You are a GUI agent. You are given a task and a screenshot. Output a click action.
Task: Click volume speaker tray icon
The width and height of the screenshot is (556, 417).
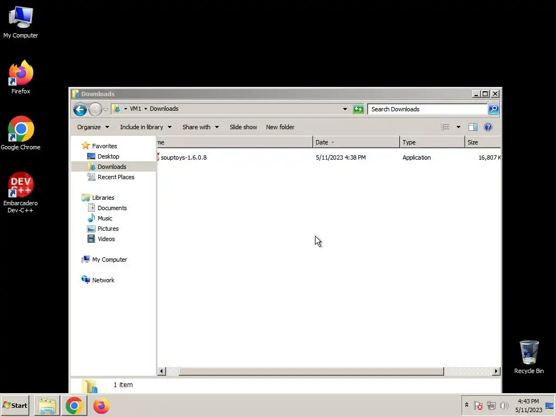[504, 405]
